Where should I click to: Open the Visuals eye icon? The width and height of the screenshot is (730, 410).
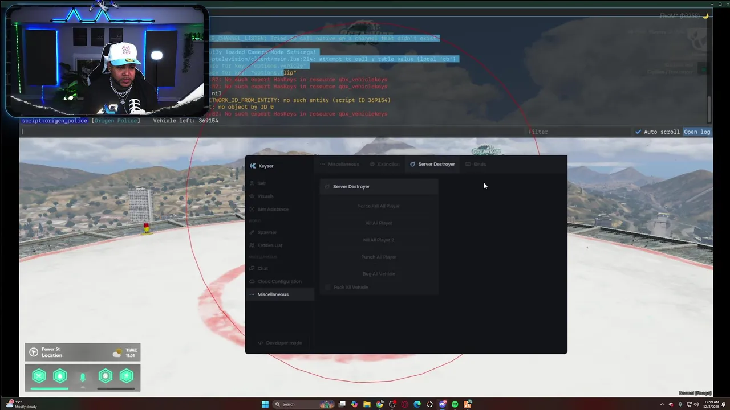click(x=252, y=196)
